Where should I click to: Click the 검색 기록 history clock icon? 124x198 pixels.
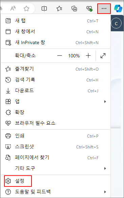pyautogui.click(x=8, y=80)
